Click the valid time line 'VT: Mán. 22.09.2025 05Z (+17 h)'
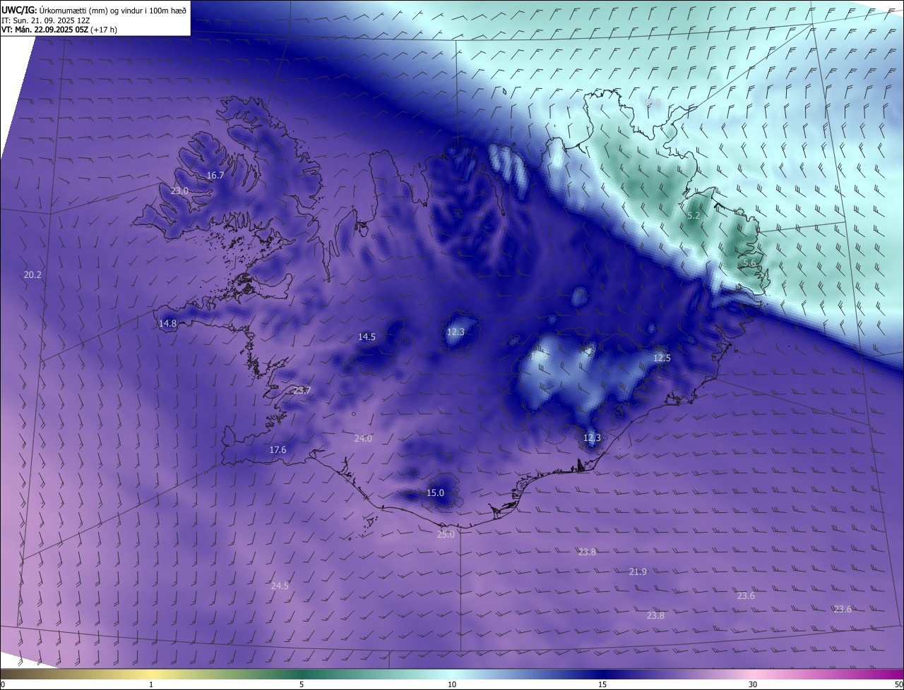This screenshot has height=690, width=904. (59, 30)
